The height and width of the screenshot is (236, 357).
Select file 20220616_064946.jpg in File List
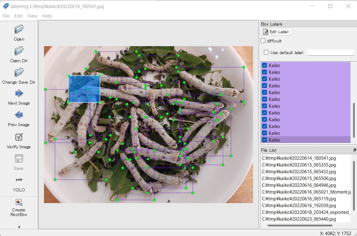(x=299, y=185)
